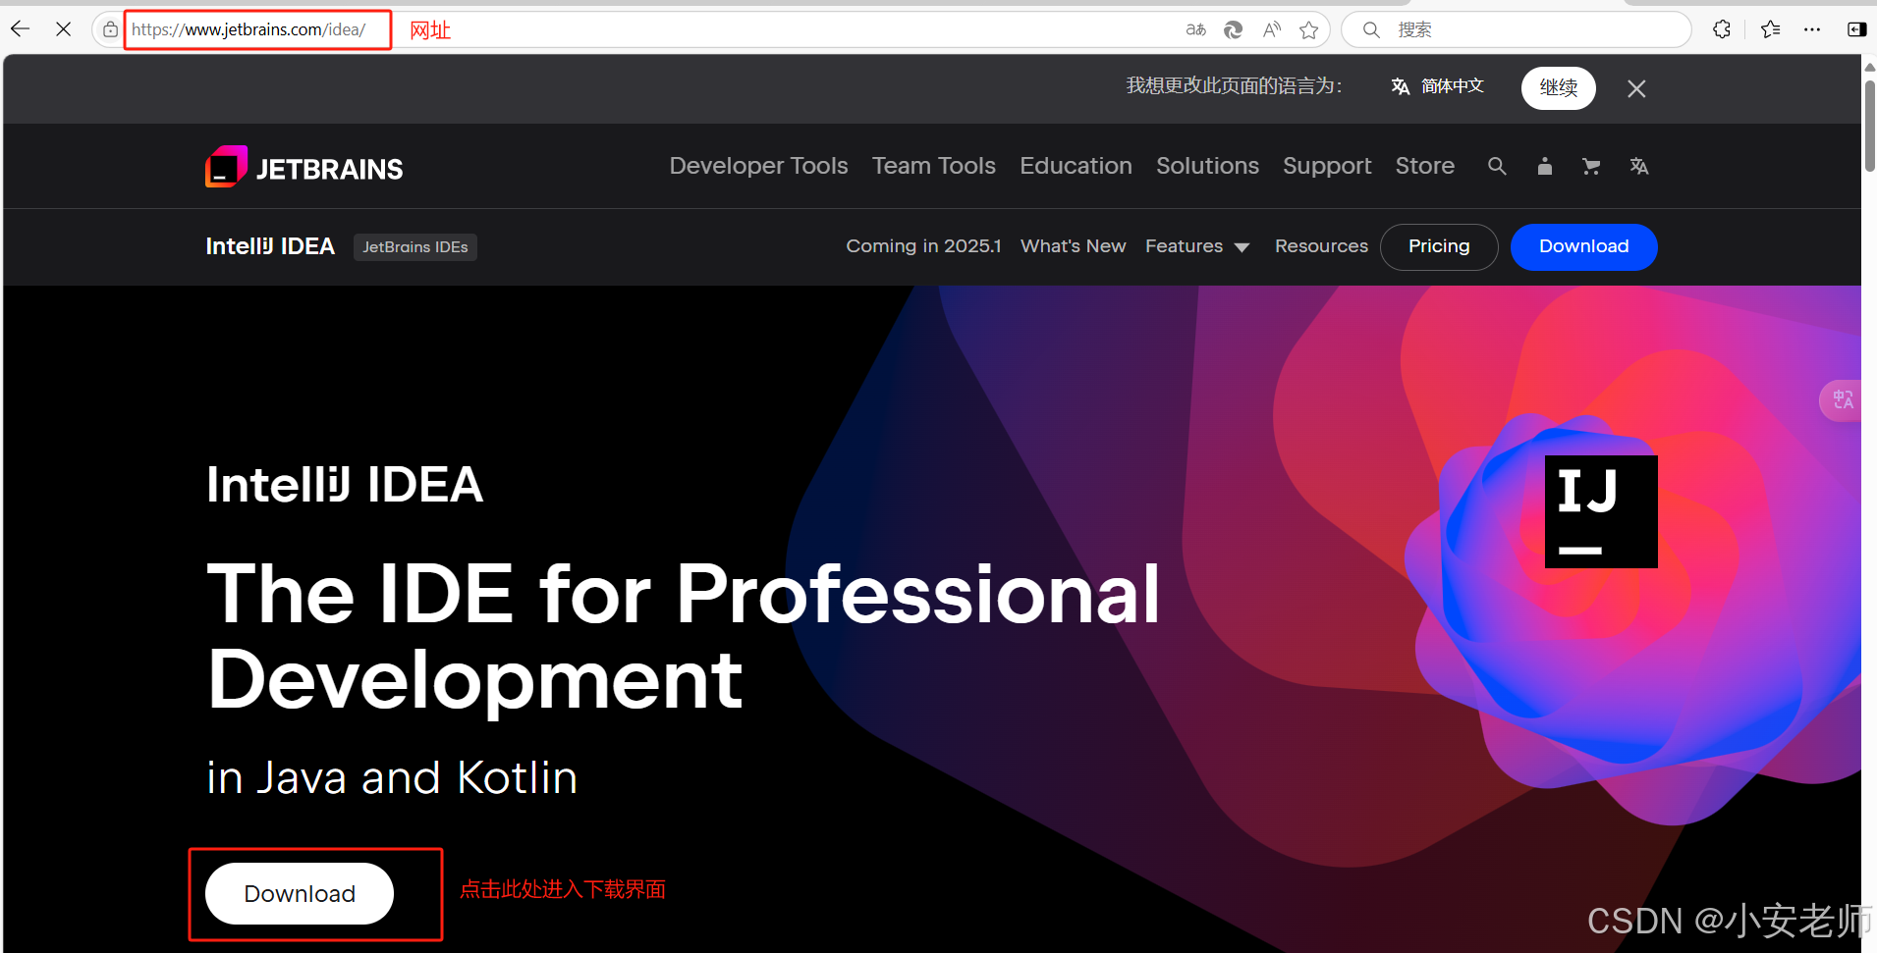Click the floating pink translation widget icon
The image size is (1877, 953).
pos(1842,400)
